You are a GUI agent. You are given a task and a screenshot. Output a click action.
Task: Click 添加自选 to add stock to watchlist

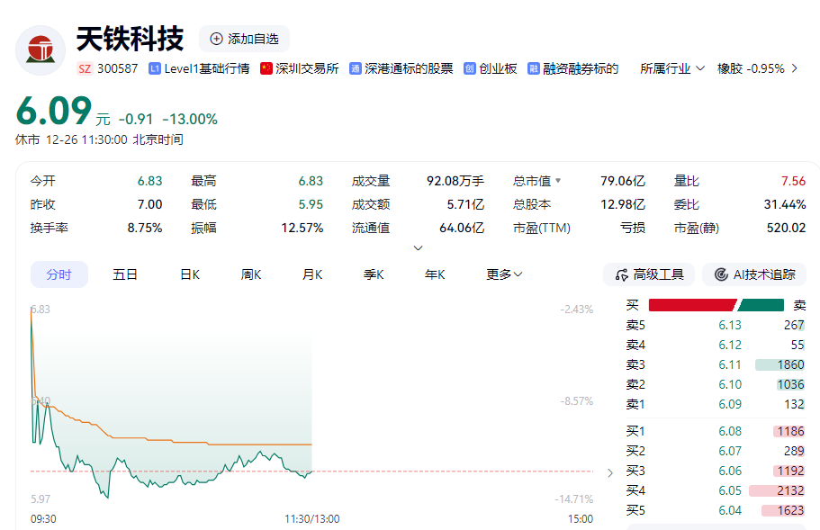241,39
